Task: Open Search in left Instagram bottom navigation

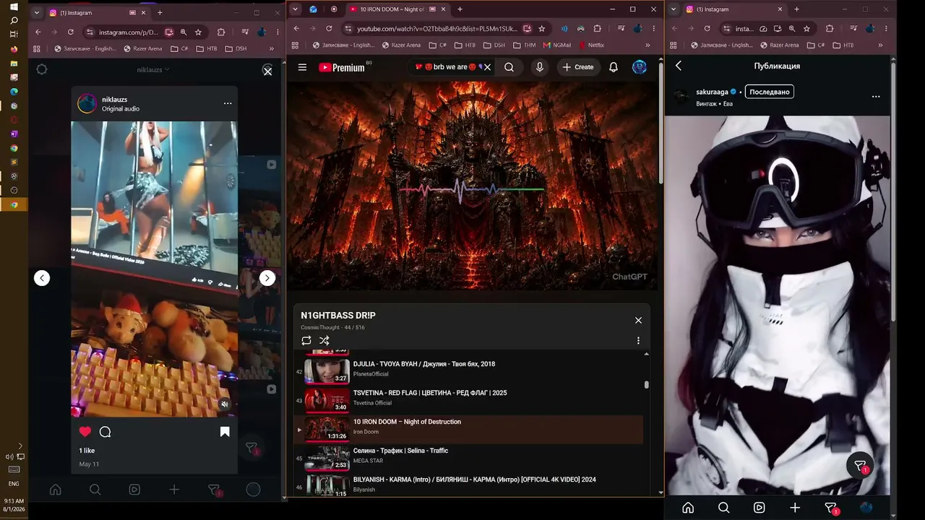Action: tap(95, 490)
